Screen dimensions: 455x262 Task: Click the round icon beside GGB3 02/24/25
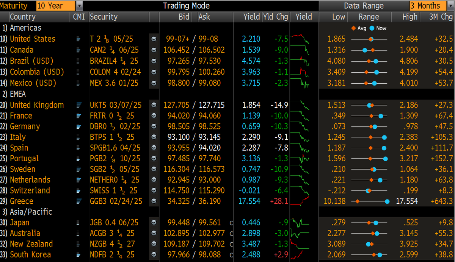click(x=154, y=201)
